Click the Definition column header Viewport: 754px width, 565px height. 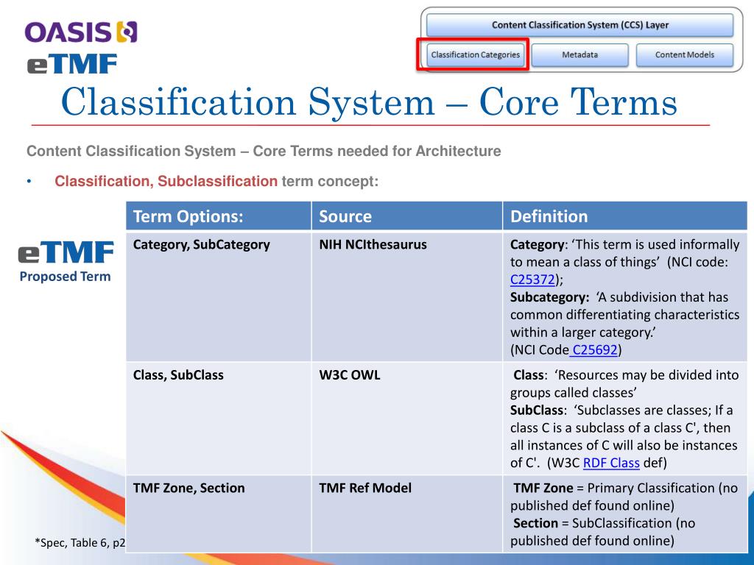pyautogui.click(x=624, y=216)
